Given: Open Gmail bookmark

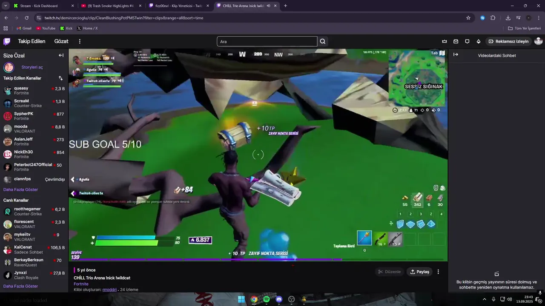Looking at the screenshot, I should point(24,28).
